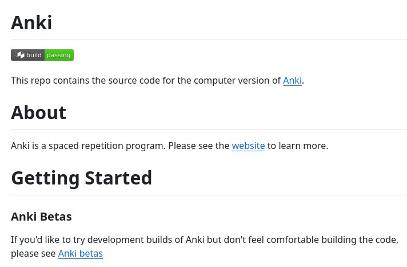The image size is (407, 267).
Task: Click the gray "build" badge label
Action: [x=34, y=55]
